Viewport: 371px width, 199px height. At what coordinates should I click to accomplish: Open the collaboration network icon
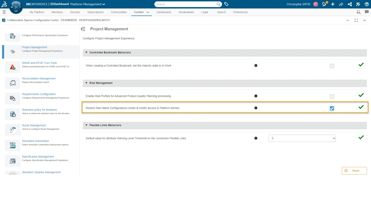tap(350, 4)
